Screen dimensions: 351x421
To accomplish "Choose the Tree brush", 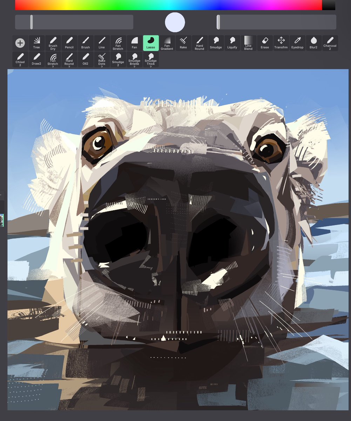I will (x=36, y=43).
